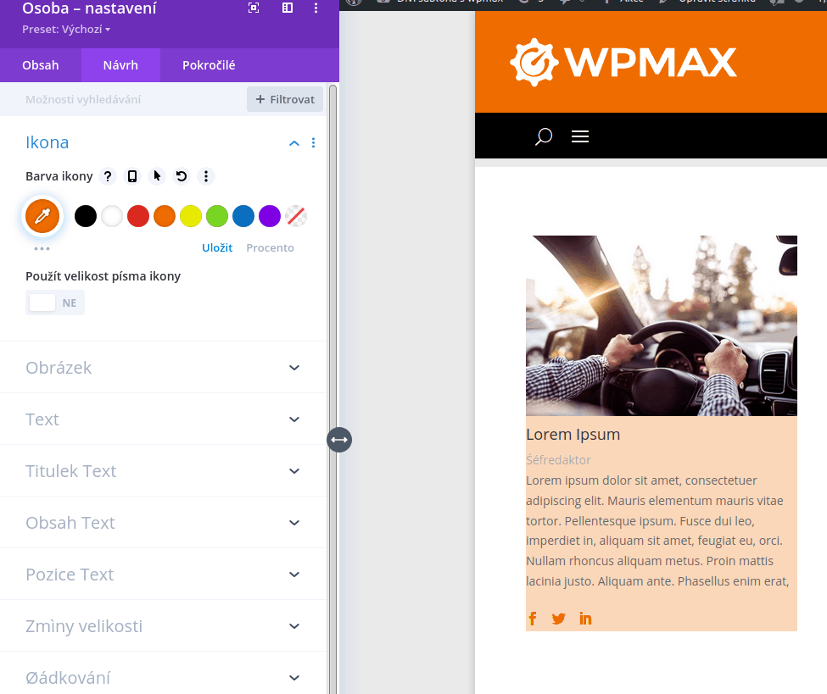Reset Barva ikony with the undo icon
Viewport: 827px width, 694px height.
click(182, 176)
